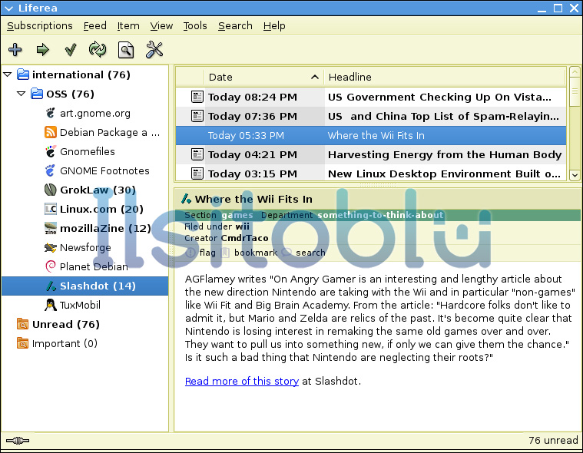The image size is (583, 453).
Task: Collapse the OSS folder tree
Action: 22,94
